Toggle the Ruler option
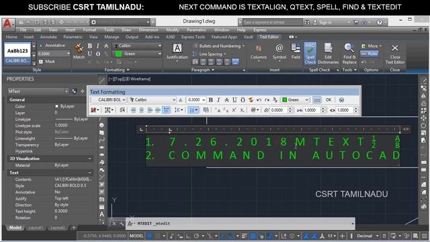430x242 pixels. coord(370,54)
